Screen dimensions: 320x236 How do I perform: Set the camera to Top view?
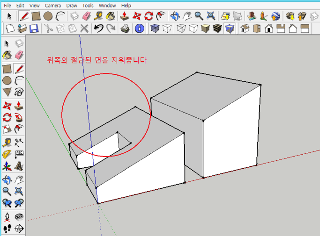[257, 29]
